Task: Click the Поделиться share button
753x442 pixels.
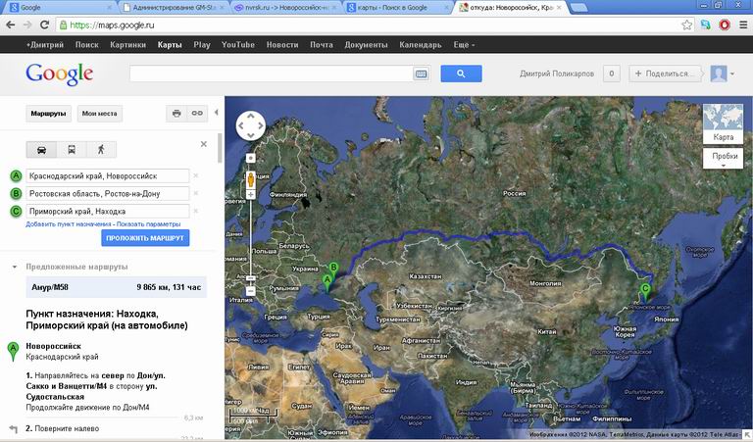Action: point(665,74)
